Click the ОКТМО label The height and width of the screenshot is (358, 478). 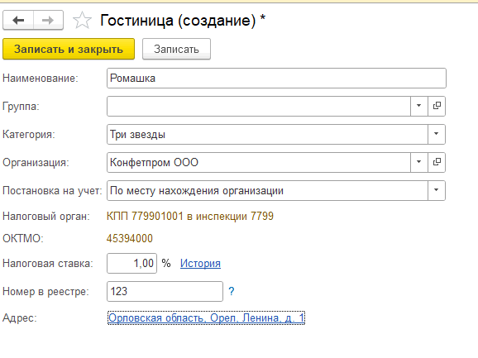pyautogui.click(x=23, y=238)
